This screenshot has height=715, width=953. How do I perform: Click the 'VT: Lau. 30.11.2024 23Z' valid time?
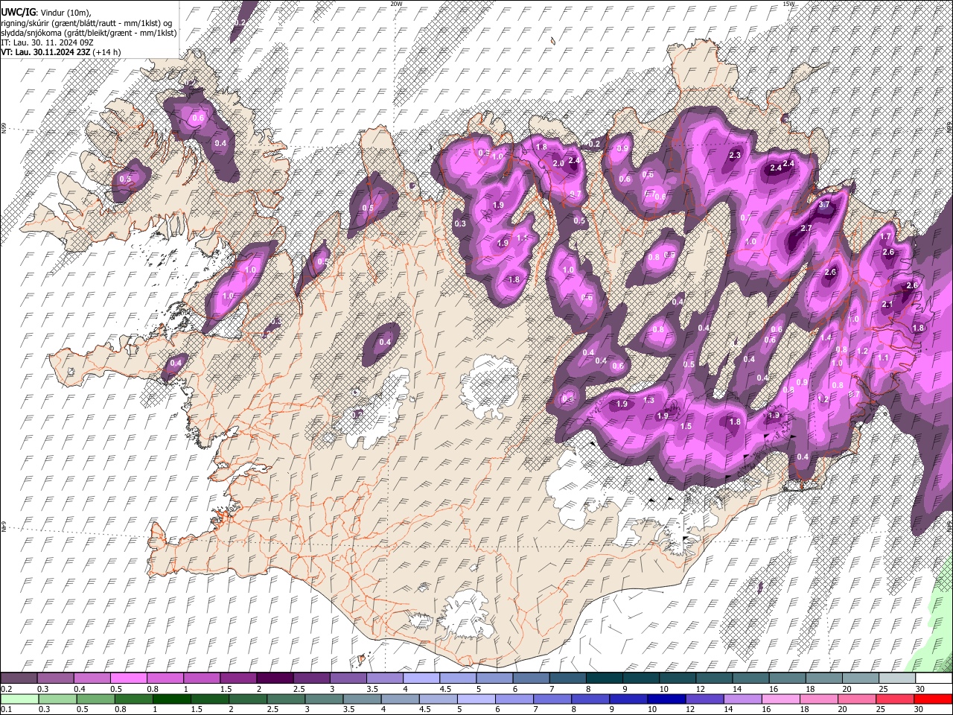[x=46, y=52]
